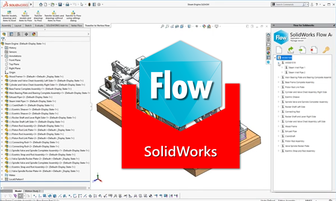Viewport: 336px width, 201px height.
Task: Click Transfer models and items to Flow
Action: pyautogui.click(x=25, y=16)
